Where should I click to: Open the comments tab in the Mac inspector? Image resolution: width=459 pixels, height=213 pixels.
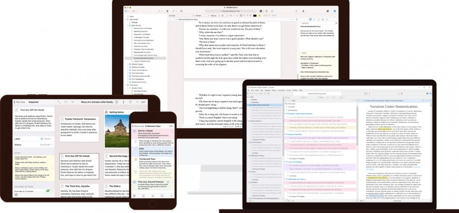[x=327, y=19]
